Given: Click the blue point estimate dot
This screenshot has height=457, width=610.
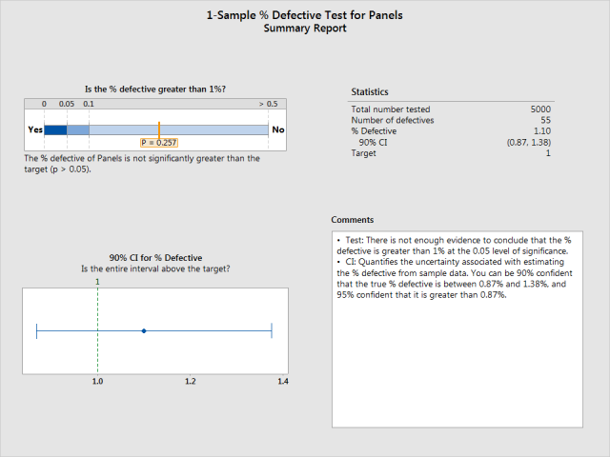Looking at the screenshot, I should [x=143, y=330].
